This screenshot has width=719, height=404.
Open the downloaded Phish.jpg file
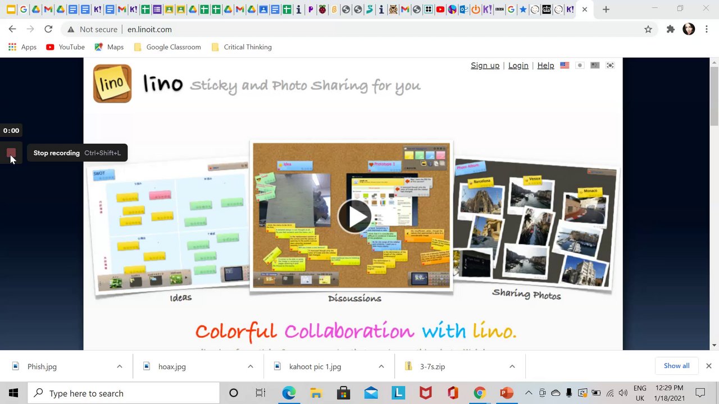(x=42, y=366)
